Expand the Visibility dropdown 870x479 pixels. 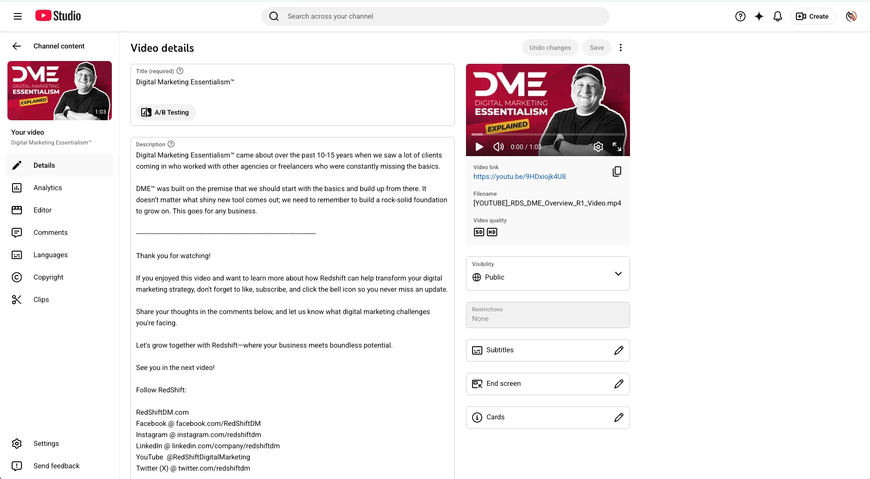(618, 274)
